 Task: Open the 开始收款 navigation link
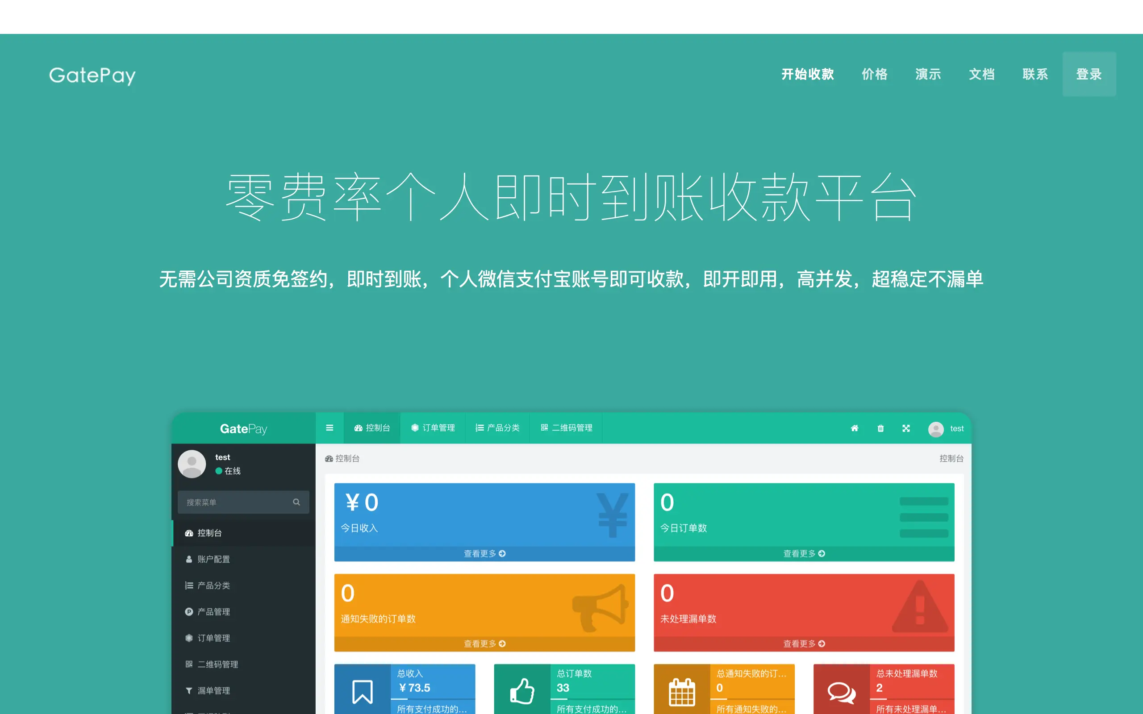[x=808, y=74]
